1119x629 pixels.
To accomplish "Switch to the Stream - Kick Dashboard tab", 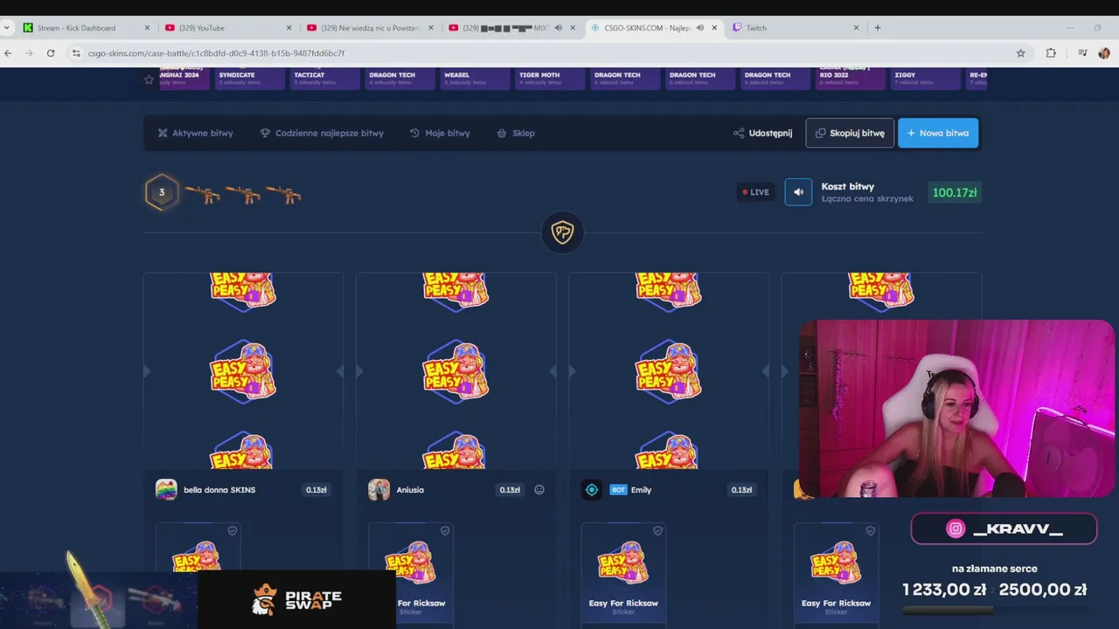I will click(87, 28).
